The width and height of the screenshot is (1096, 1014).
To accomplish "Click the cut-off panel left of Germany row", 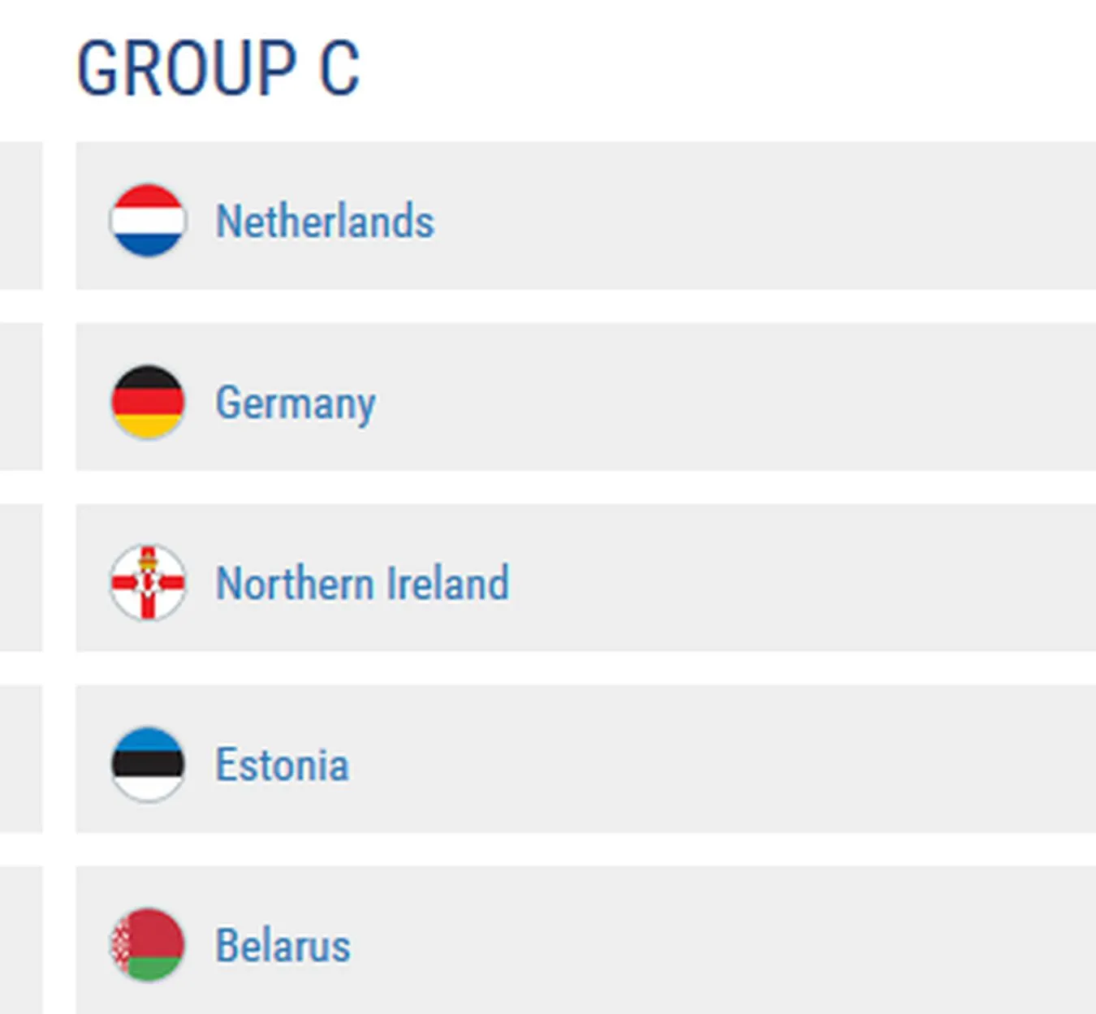I will (20, 397).
